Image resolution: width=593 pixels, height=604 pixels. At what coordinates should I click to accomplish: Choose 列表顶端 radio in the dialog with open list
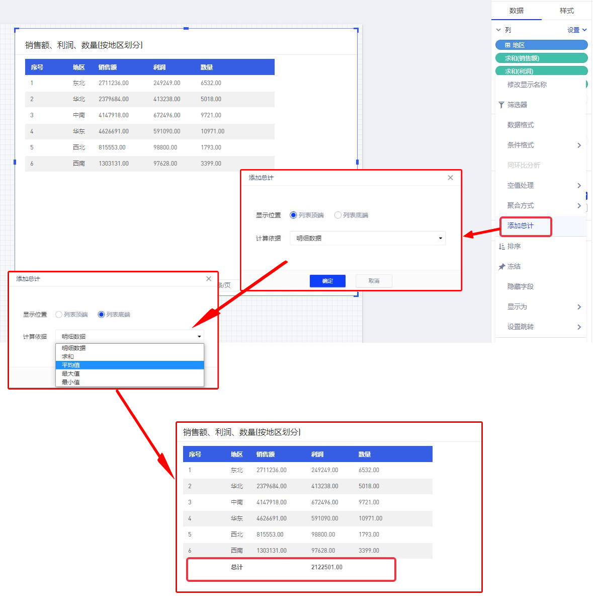pos(59,315)
